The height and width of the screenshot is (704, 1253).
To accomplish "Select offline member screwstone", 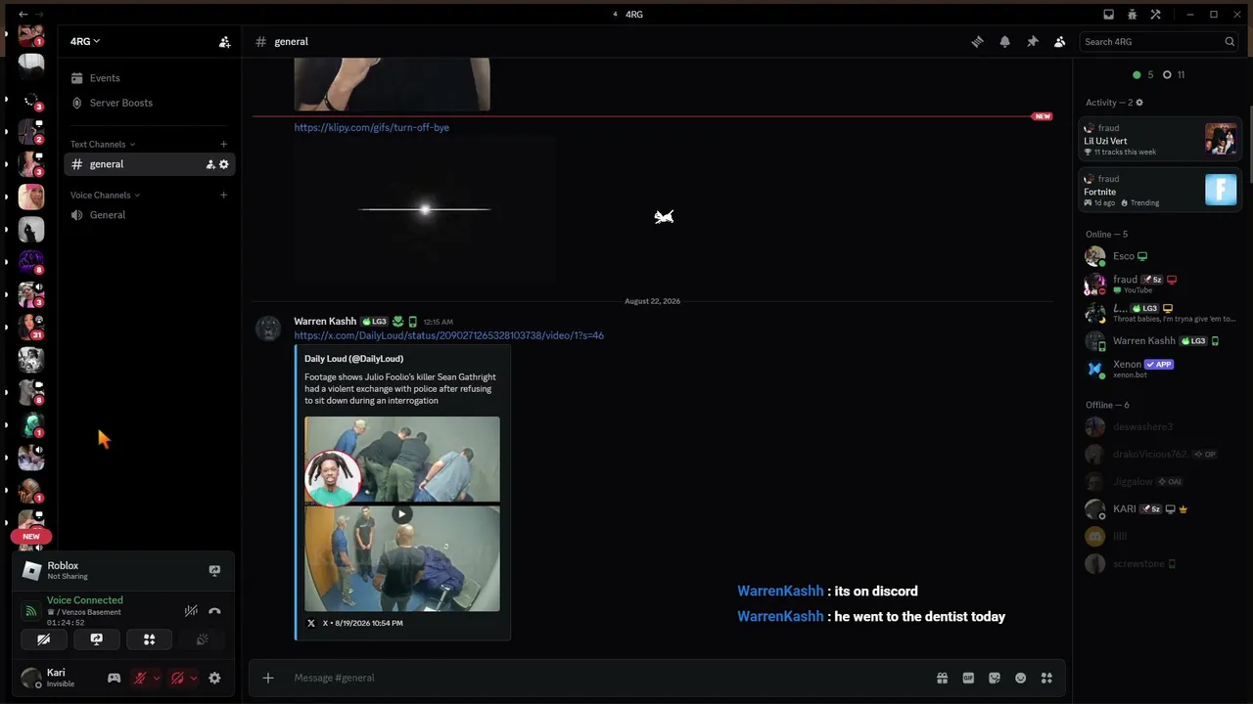I will tap(1160, 564).
